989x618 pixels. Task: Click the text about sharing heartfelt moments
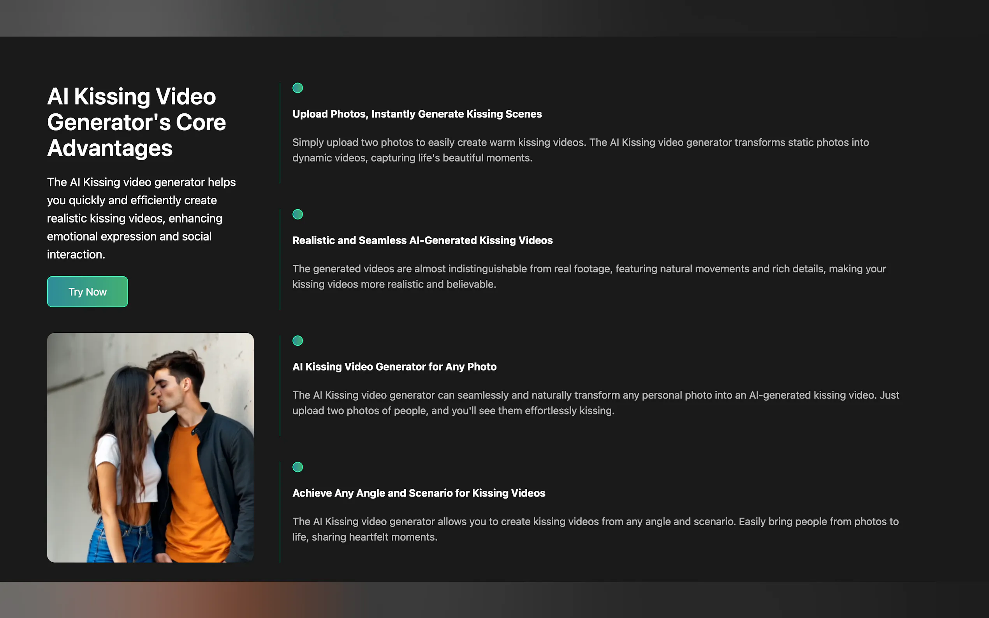[595, 529]
